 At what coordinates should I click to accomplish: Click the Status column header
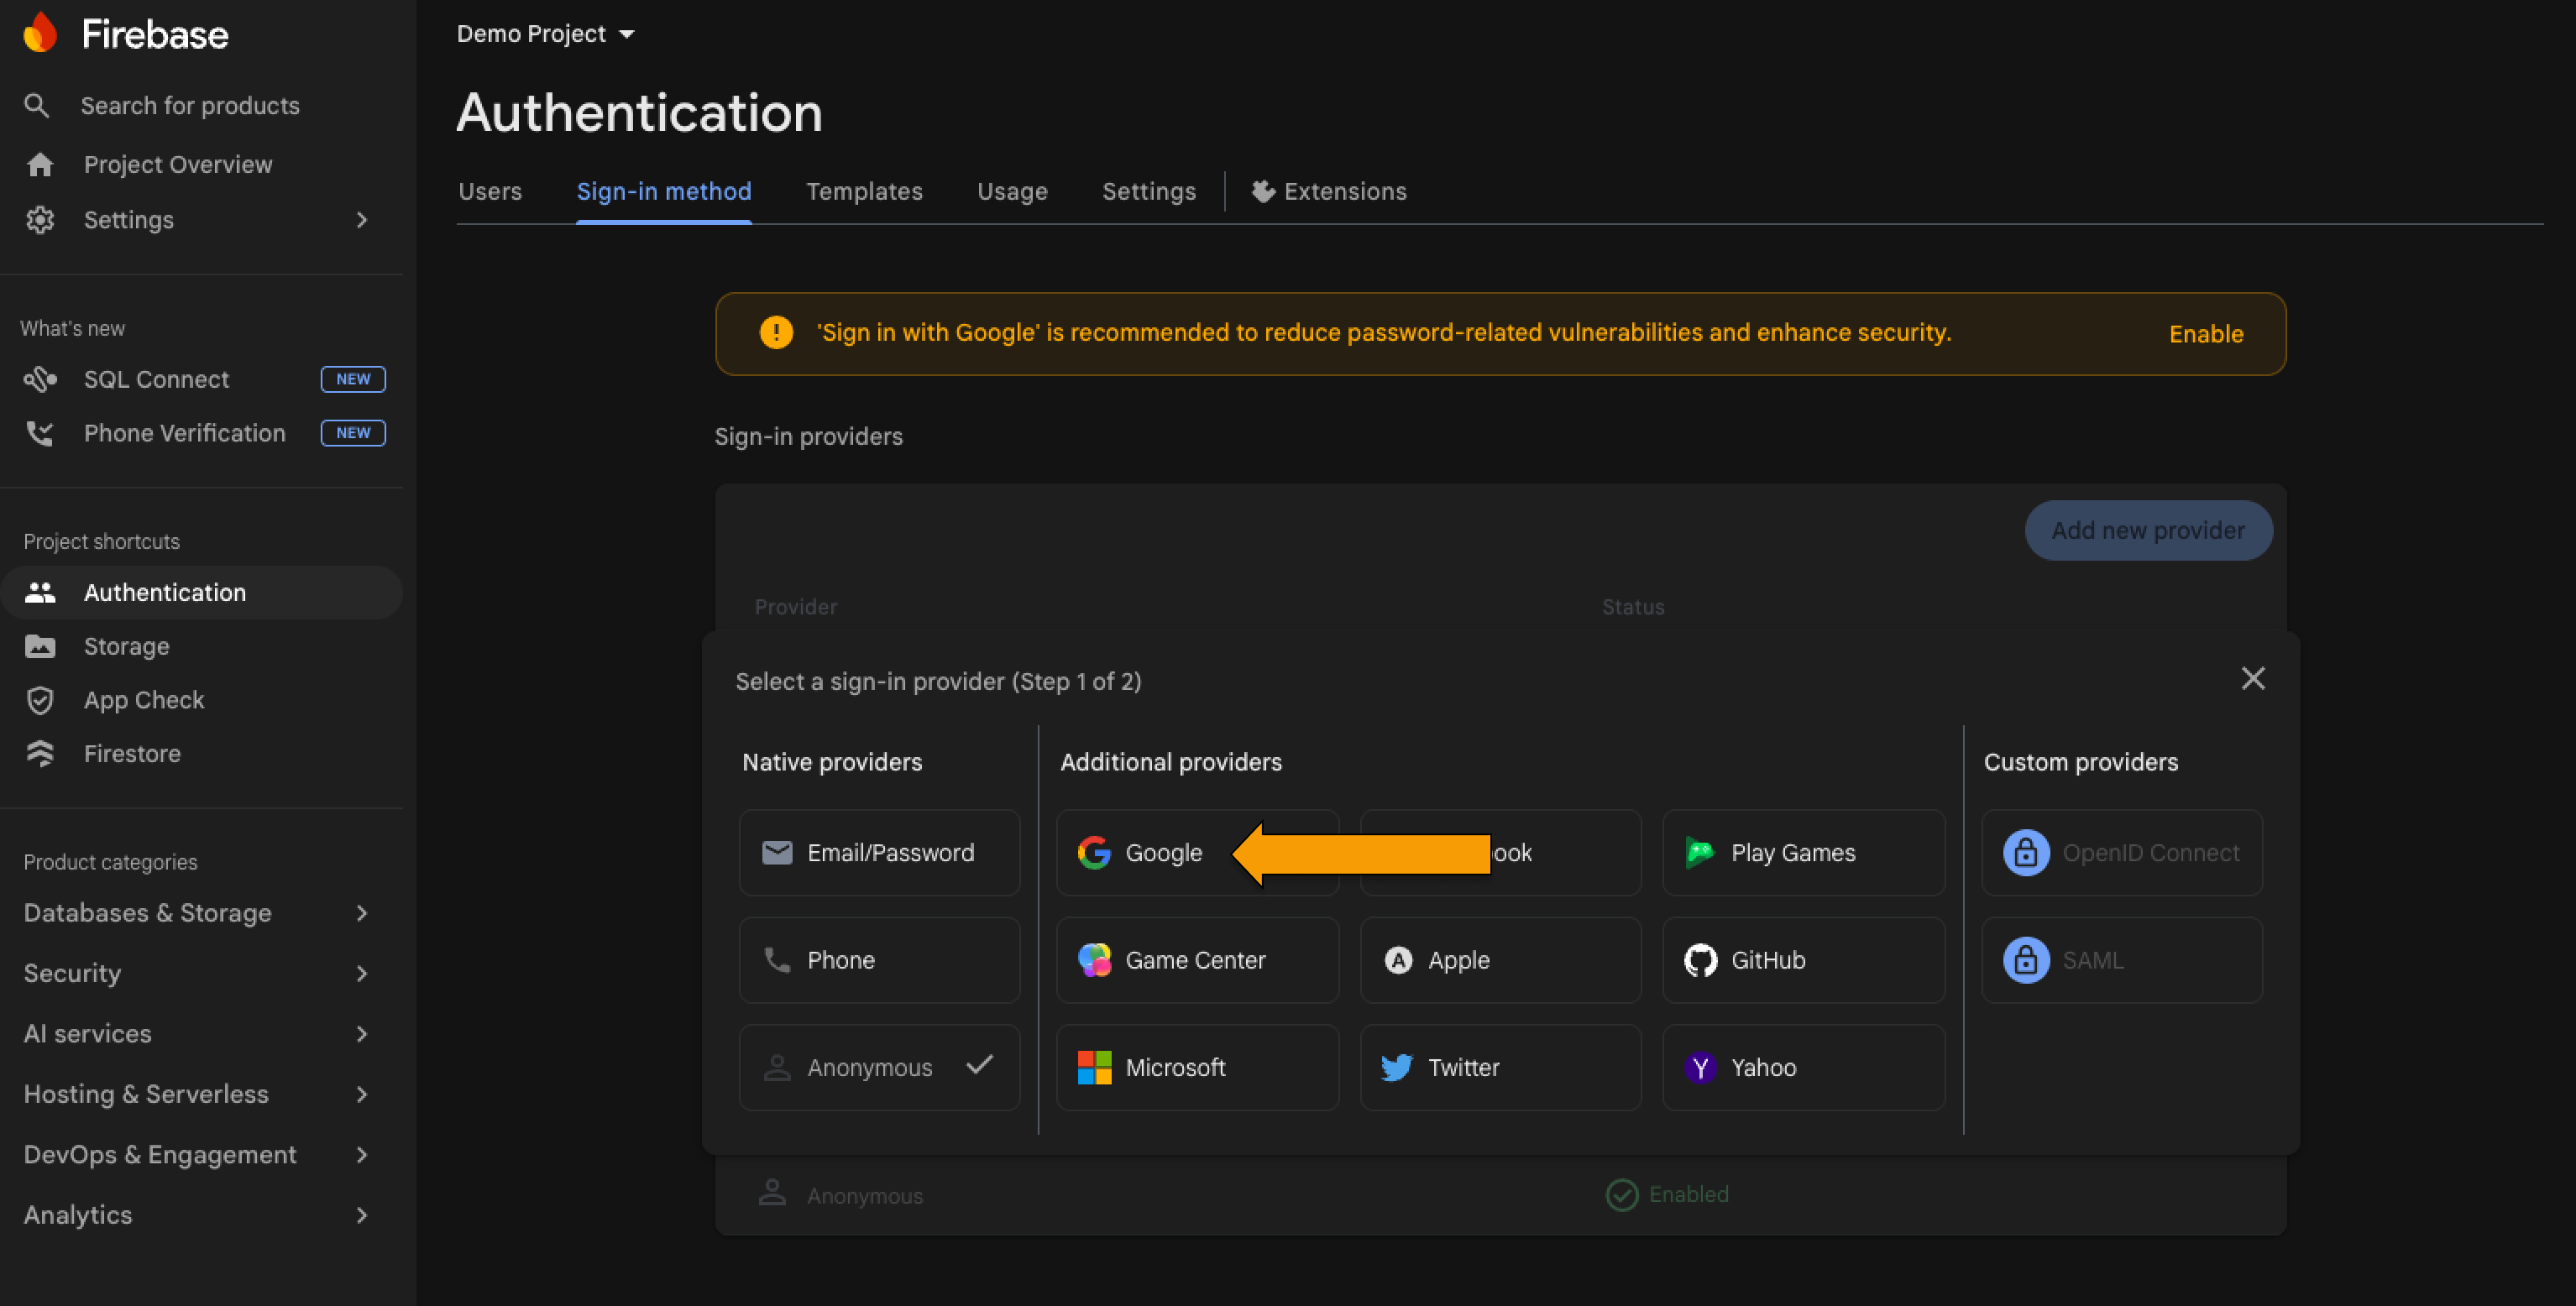[x=1633, y=607]
